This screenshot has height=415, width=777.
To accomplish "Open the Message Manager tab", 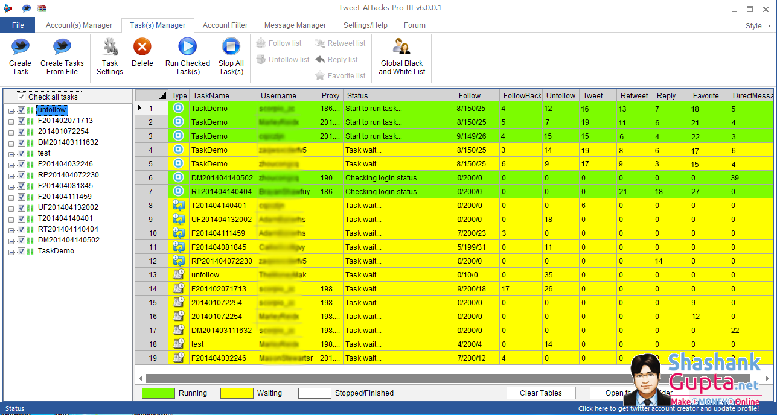I will pos(295,25).
